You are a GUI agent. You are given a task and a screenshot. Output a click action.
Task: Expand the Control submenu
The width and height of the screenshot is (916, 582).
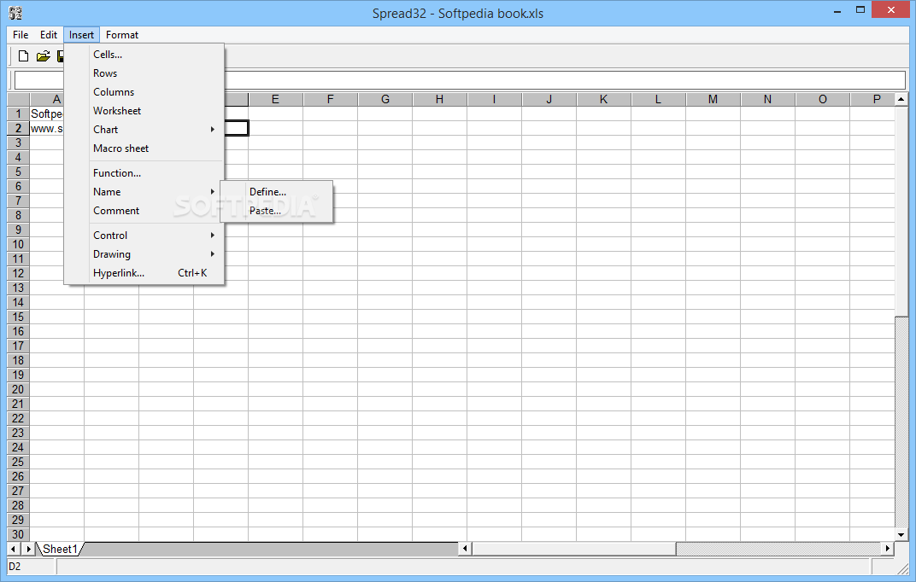[x=144, y=236]
